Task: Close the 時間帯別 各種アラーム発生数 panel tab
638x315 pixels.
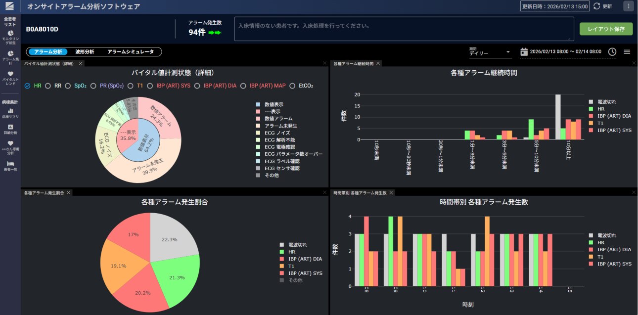Action: click(x=391, y=192)
